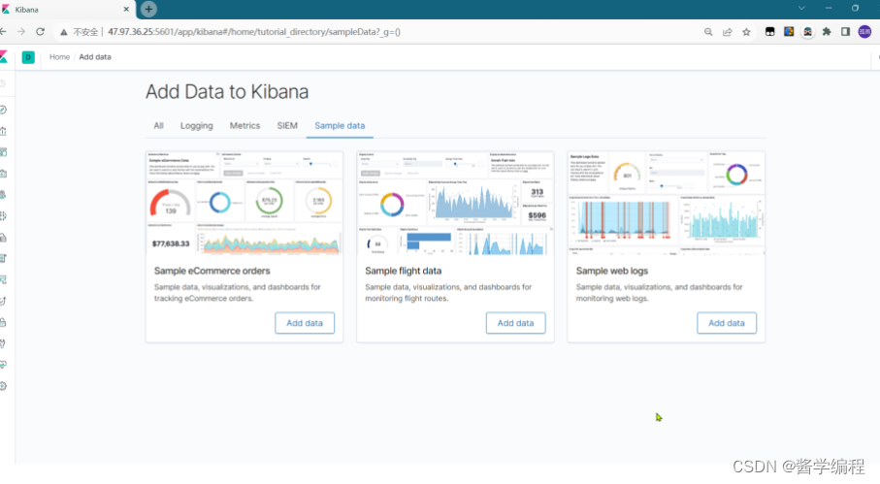
Task: Open Dev Tools wrench icon in sidebar
Action: point(3,343)
